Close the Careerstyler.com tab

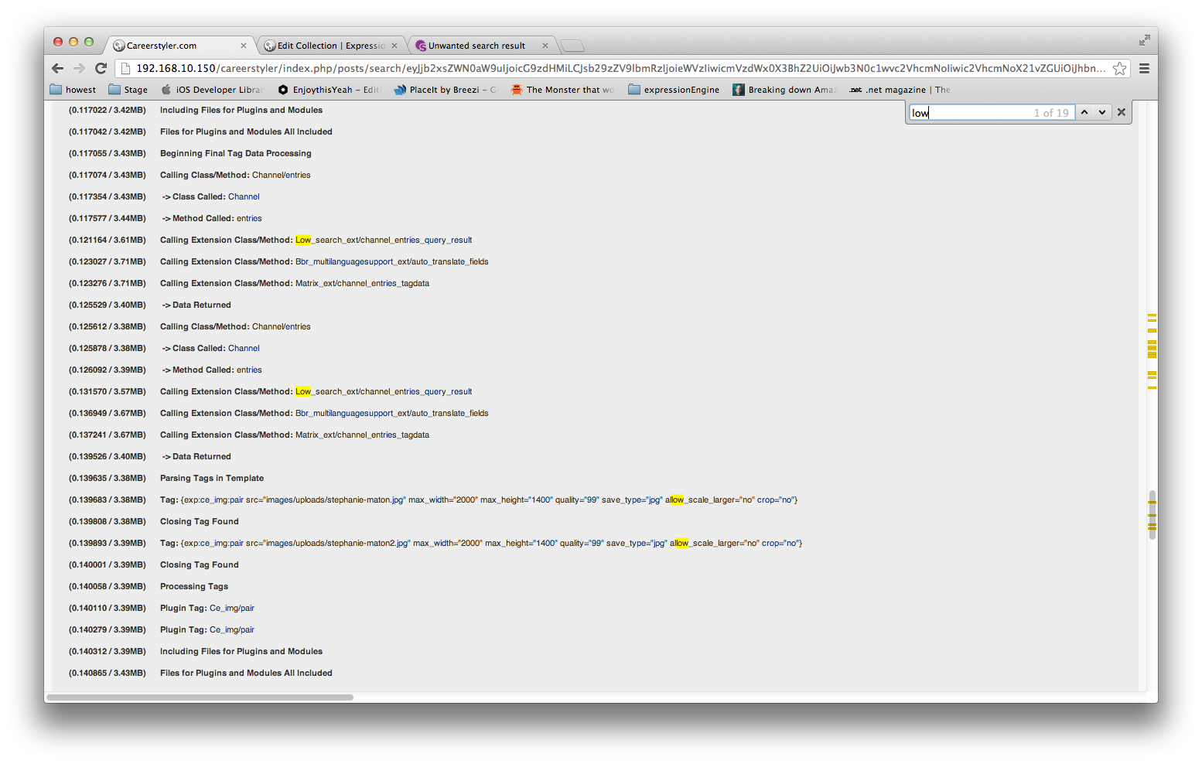(x=244, y=46)
